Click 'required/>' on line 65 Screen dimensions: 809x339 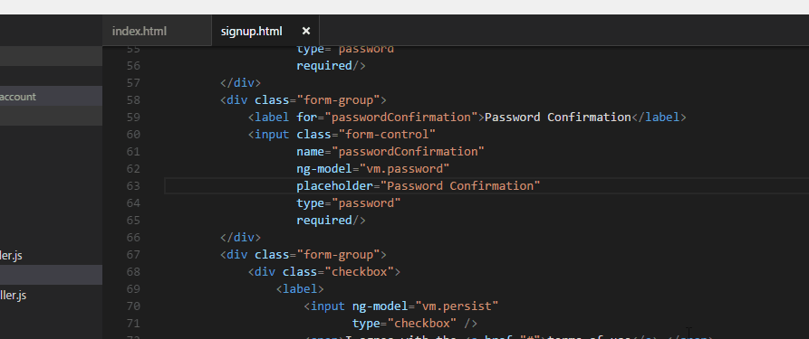click(x=331, y=220)
